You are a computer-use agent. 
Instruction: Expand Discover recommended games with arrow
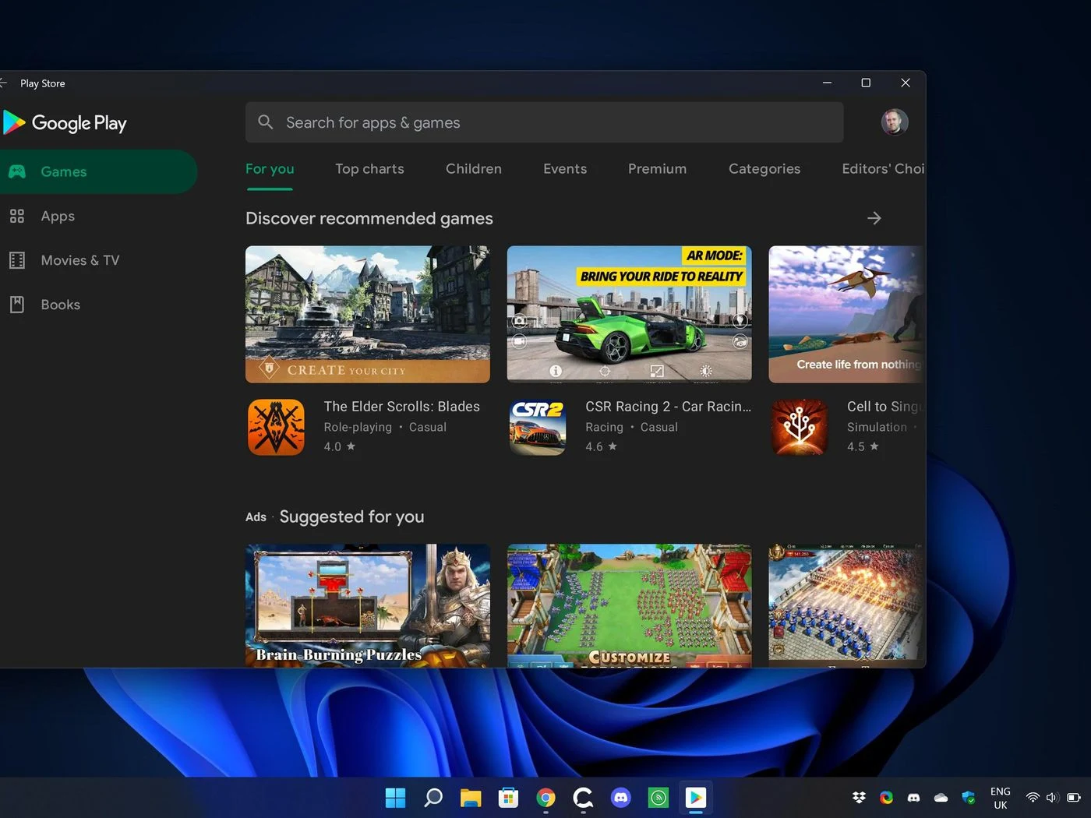(x=874, y=218)
